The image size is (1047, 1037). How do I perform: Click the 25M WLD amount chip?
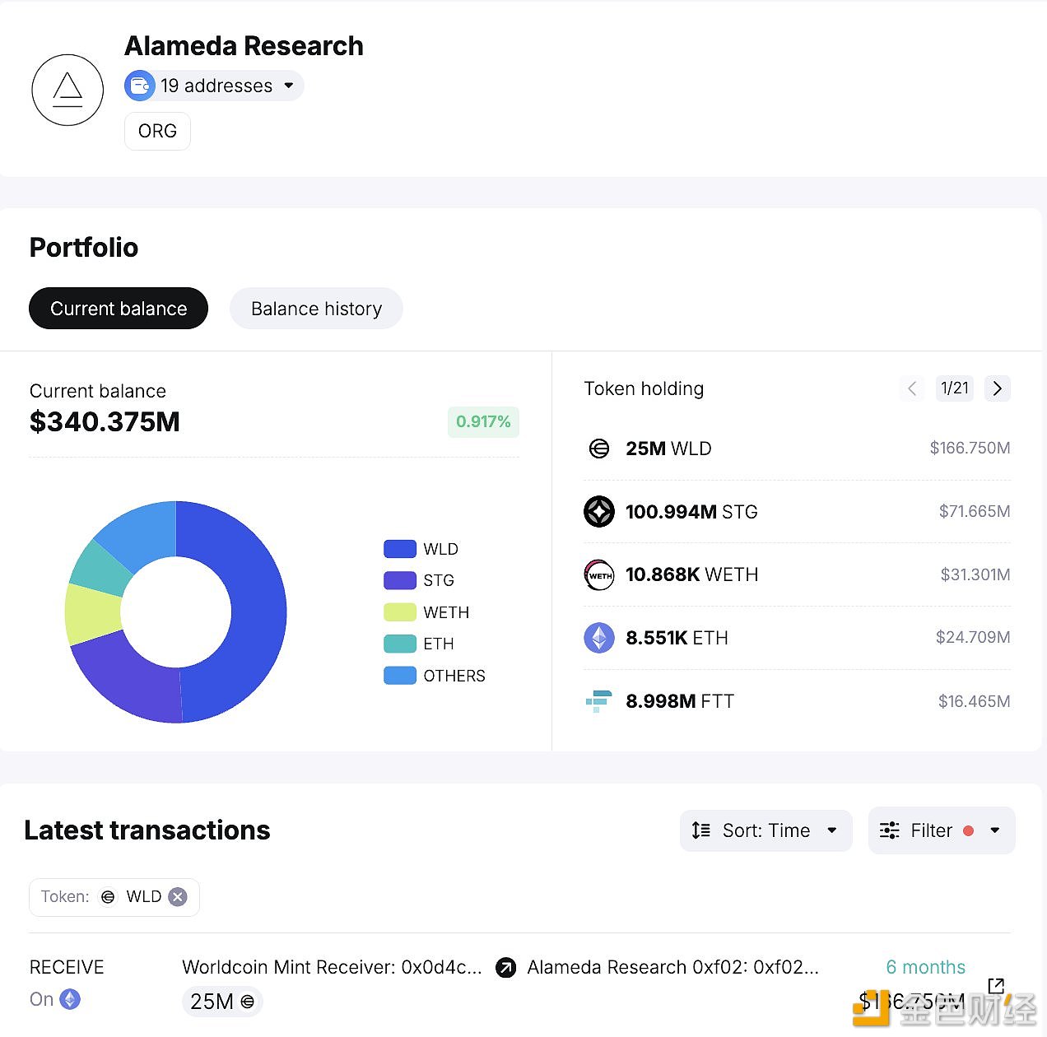222,1002
